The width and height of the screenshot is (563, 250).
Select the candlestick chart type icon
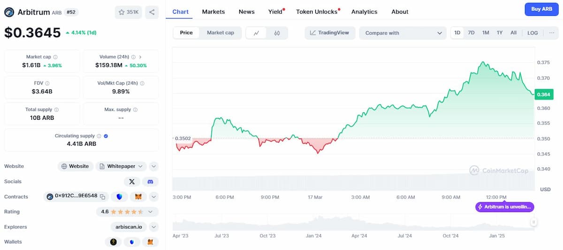(x=277, y=33)
